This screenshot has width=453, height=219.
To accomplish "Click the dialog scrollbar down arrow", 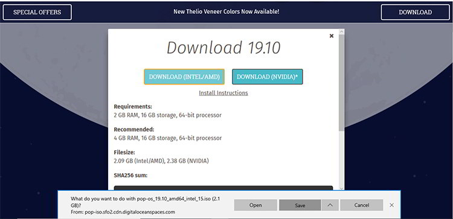I will (x=341, y=188).
